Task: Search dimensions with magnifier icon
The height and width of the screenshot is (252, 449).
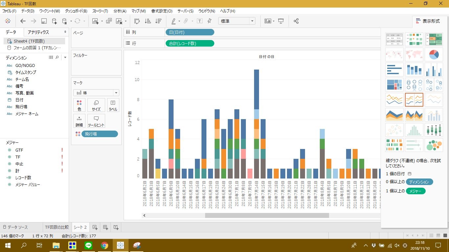Action: coord(57,57)
